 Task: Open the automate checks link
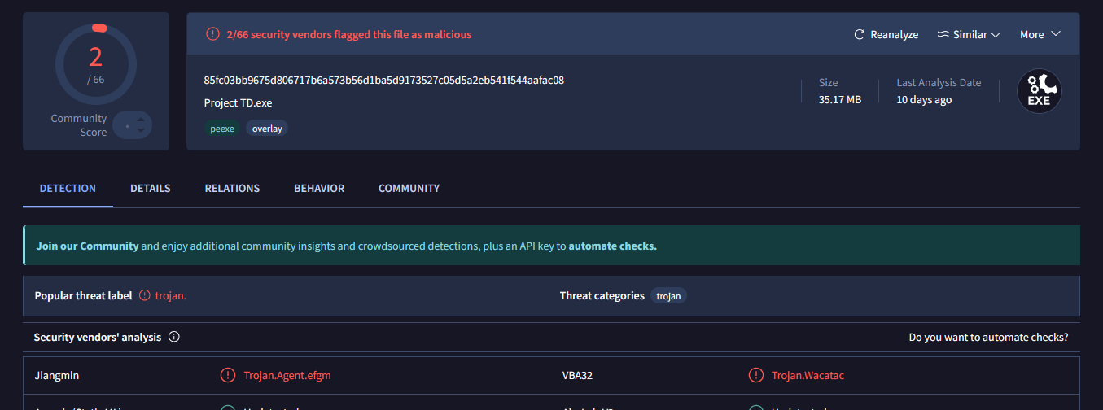(612, 246)
